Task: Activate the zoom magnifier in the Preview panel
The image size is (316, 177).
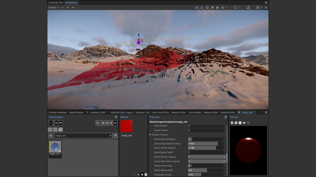Action: point(248,123)
